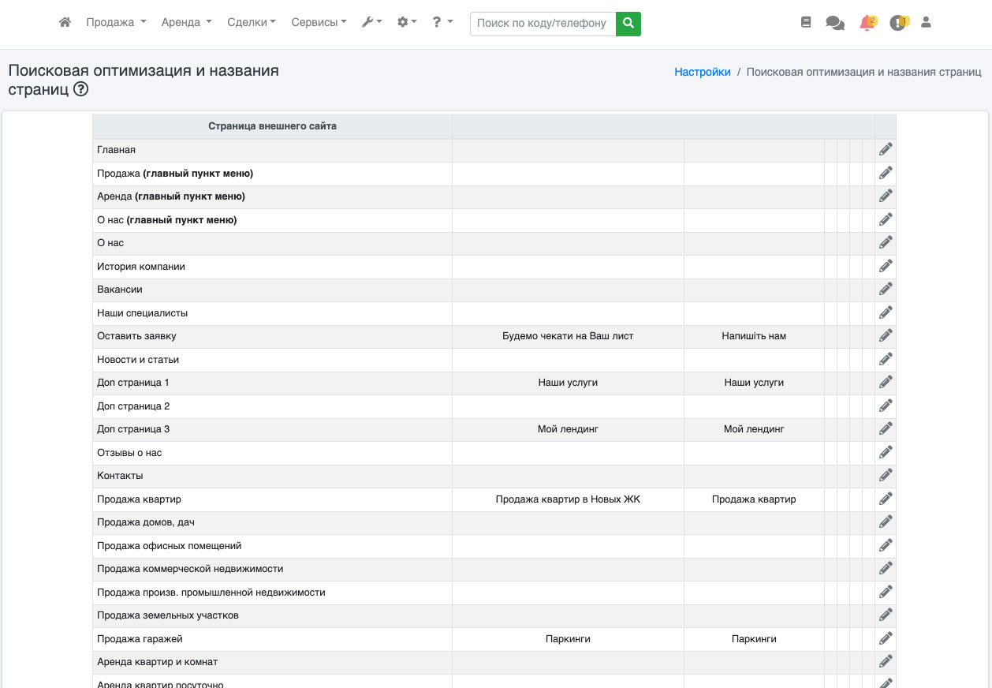Open the gear settings dropdown

407,23
